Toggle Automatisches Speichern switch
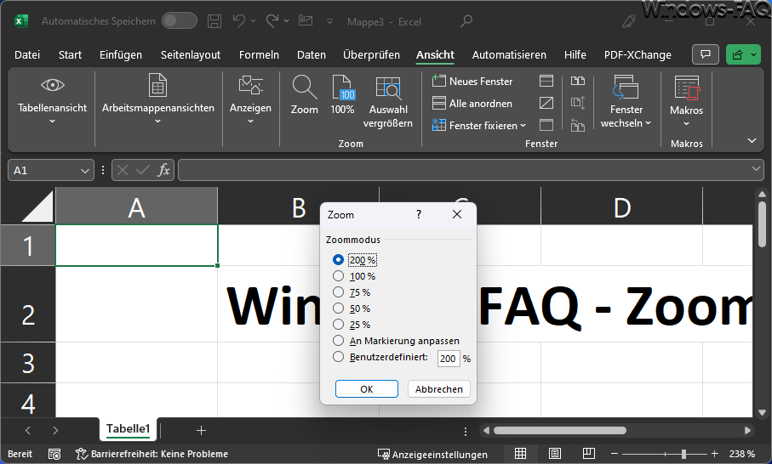Viewport: 772px width, 464px height. click(x=180, y=20)
